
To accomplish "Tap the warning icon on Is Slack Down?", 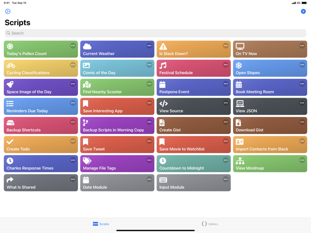I will pos(163,46).
